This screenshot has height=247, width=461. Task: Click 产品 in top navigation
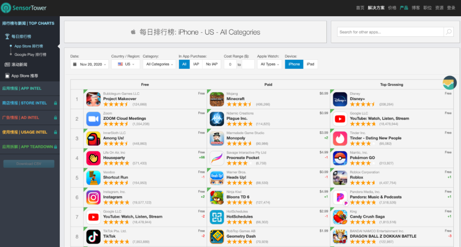pyautogui.click(x=404, y=8)
